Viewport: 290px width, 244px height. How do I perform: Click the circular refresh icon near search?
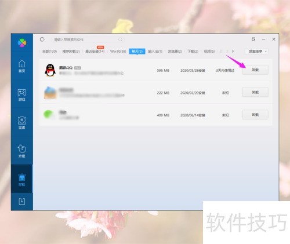[42, 39]
